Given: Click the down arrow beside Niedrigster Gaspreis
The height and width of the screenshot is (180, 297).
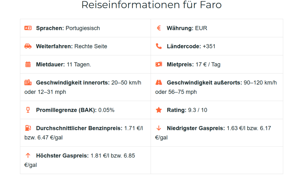Looking at the screenshot, I should (x=159, y=128).
